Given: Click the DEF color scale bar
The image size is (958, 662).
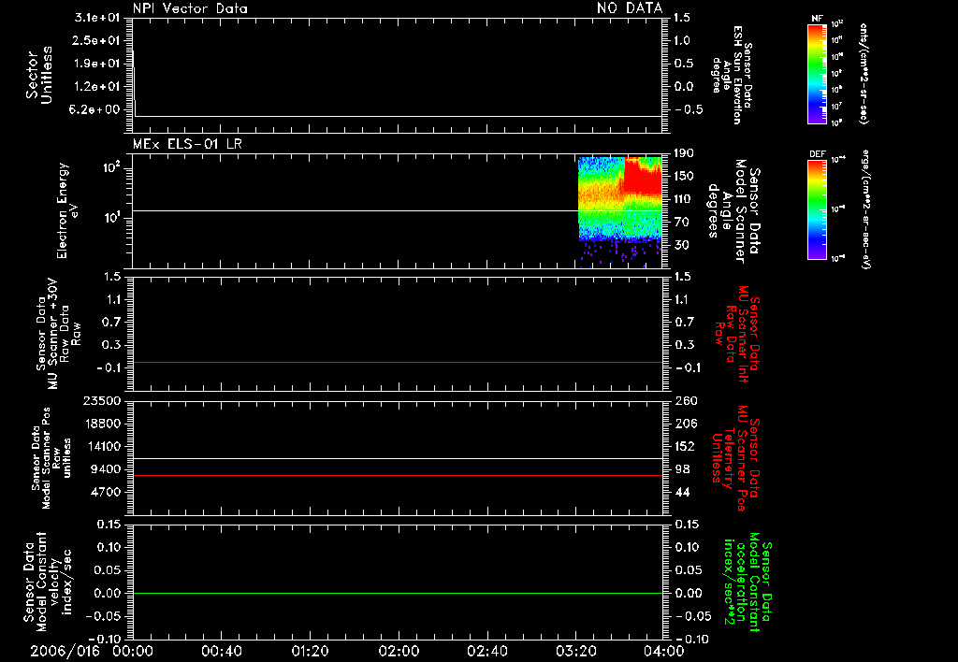Looking at the screenshot, I should 817,209.
